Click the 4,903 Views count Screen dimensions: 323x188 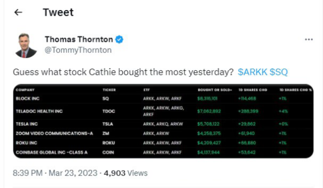[126, 173]
